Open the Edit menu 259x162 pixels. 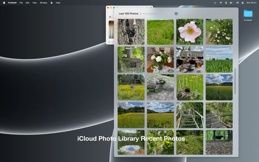tap(28, 3)
